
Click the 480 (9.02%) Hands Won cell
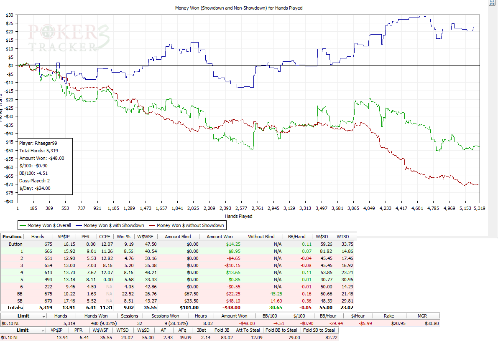(104, 323)
